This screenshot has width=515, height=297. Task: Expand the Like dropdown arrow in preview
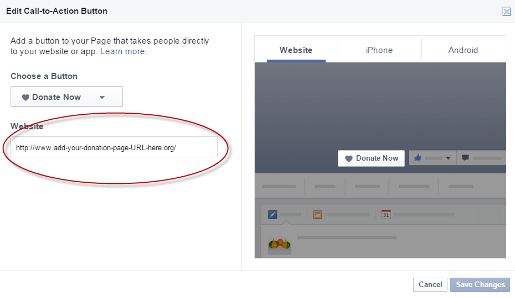[x=448, y=158]
